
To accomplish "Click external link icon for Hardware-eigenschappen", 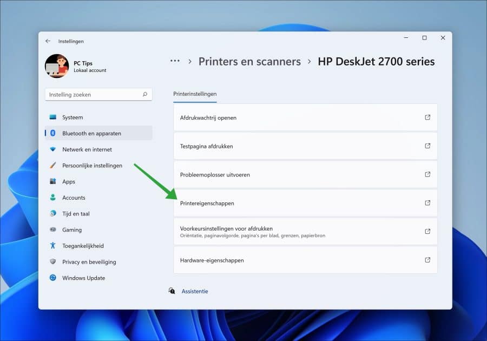I will pyautogui.click(x=427, y=260).
